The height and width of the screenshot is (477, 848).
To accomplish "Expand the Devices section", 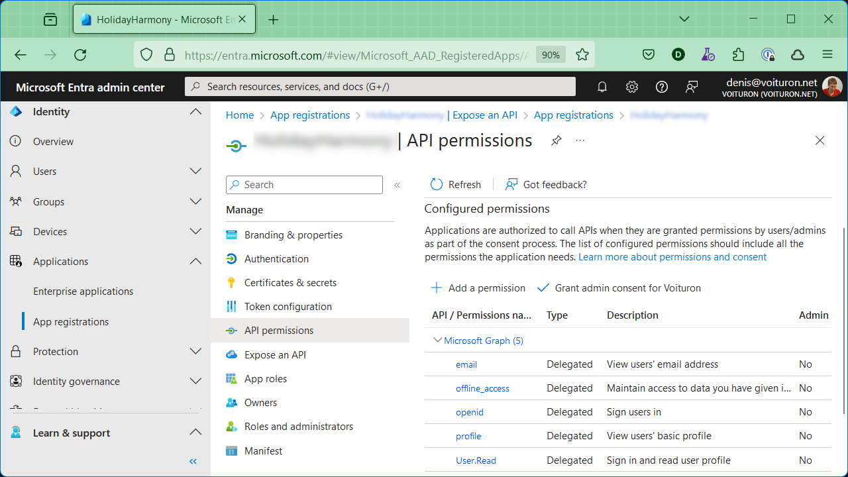I will 195,231.
